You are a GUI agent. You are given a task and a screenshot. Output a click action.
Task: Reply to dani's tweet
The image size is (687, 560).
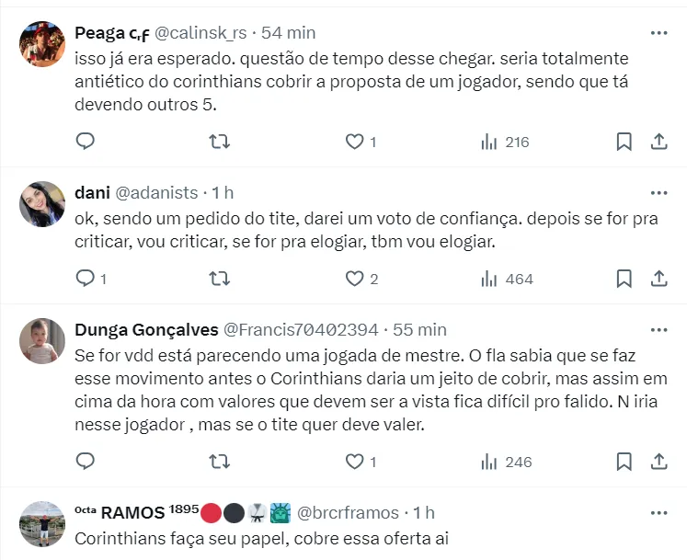[x=85, y=278]
